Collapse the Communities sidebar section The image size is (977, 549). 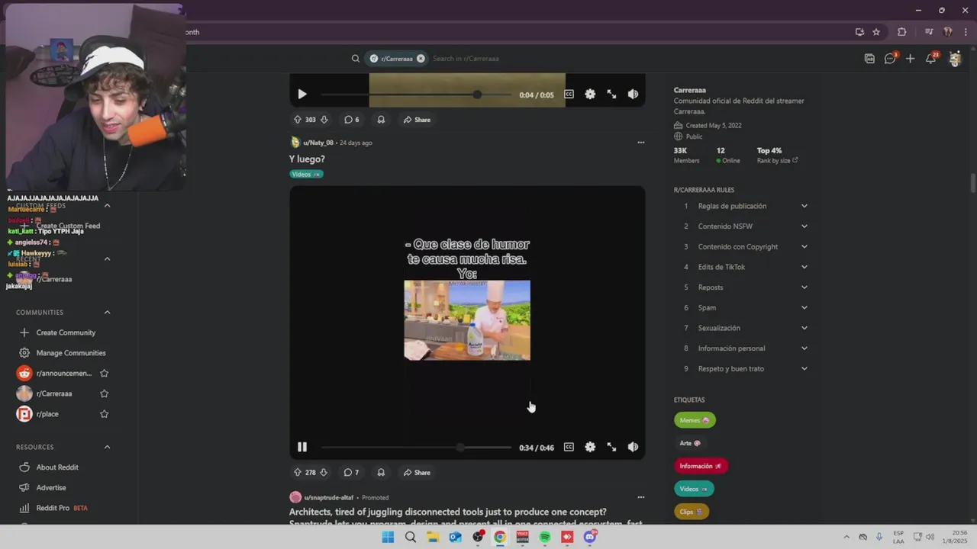pos(107,313)
